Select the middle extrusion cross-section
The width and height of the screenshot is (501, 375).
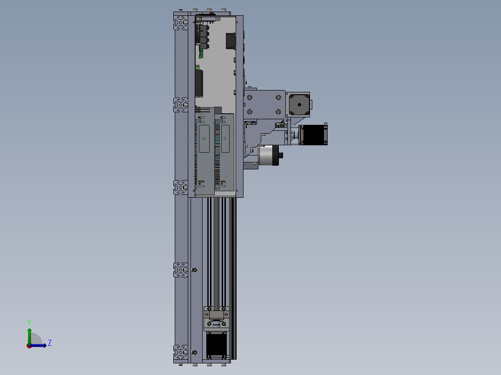pyautogui.click(x=181, y=187)
